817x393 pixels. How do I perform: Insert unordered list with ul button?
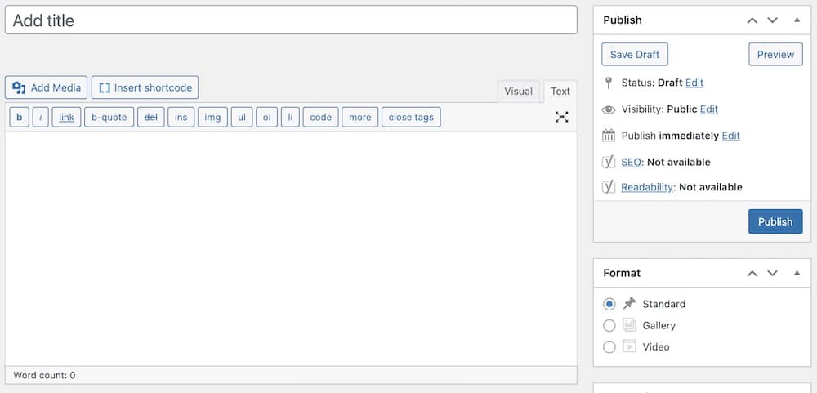click(x=242, y=118)
